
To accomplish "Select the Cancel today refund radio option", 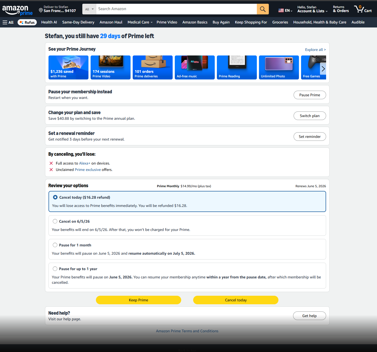I will [55, 197].
